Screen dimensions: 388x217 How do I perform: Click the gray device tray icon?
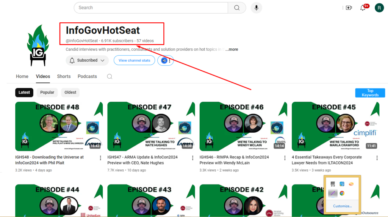tap(333, 184)
